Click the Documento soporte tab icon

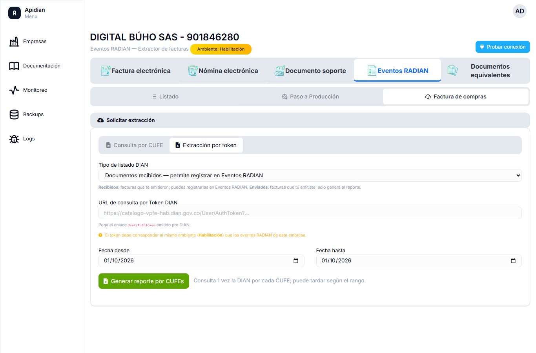click(x=279, y=71)
